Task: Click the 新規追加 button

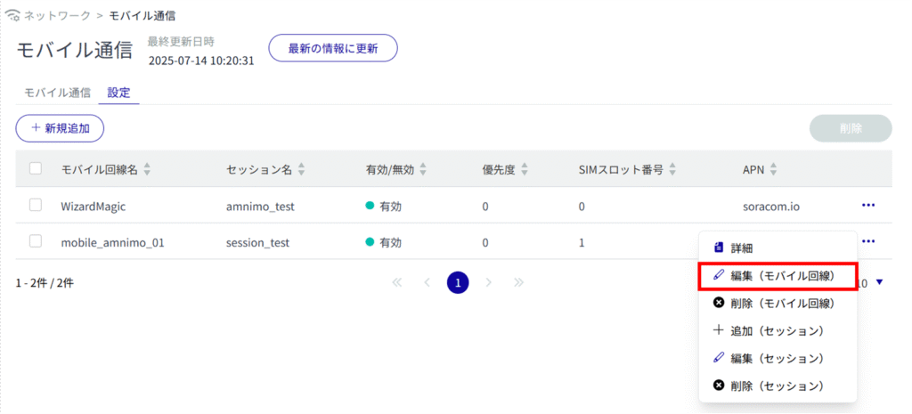Action: pos(60,128)
